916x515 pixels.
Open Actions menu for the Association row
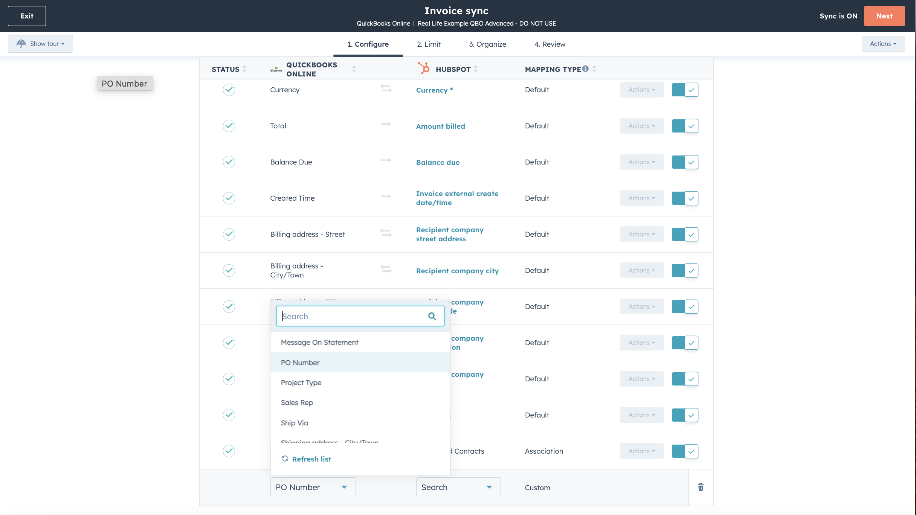(642, 451)
